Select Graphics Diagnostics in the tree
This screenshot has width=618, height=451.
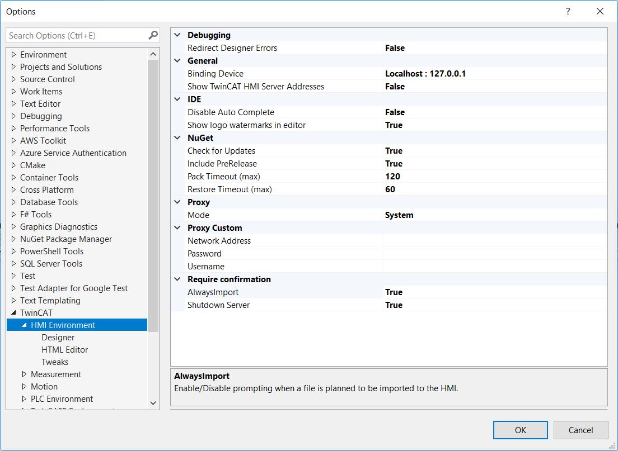click(x=59, y=227)
